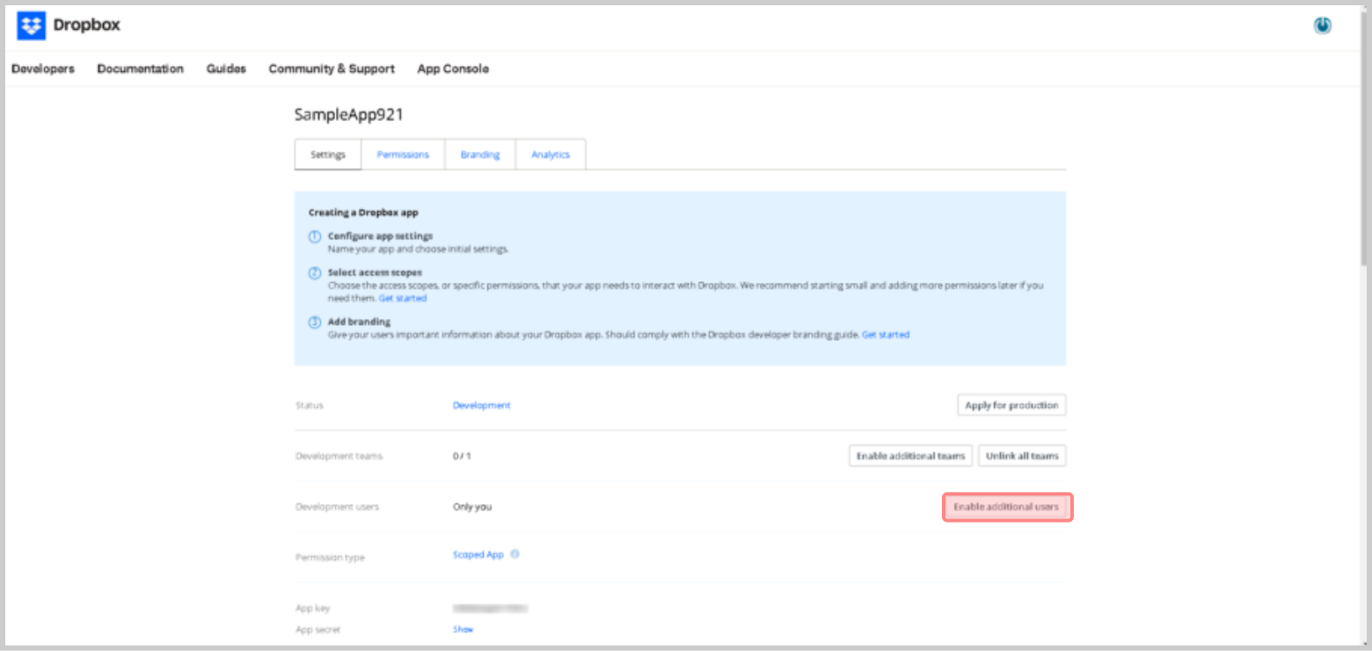Screen dimensions: 1372x651
Task: Click the 'Development users' label
Action: pos(337,507)
